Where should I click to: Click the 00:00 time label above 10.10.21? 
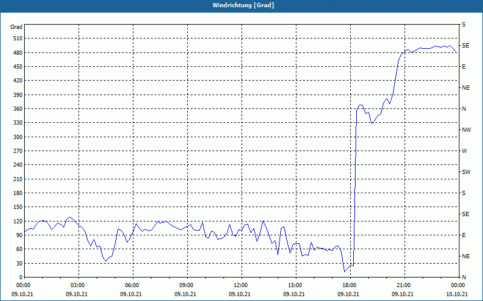pos(458,285)
